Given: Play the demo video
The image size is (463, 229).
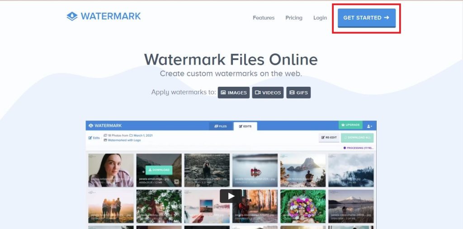Looking at the screenshot, I should (x=231, y=196).
